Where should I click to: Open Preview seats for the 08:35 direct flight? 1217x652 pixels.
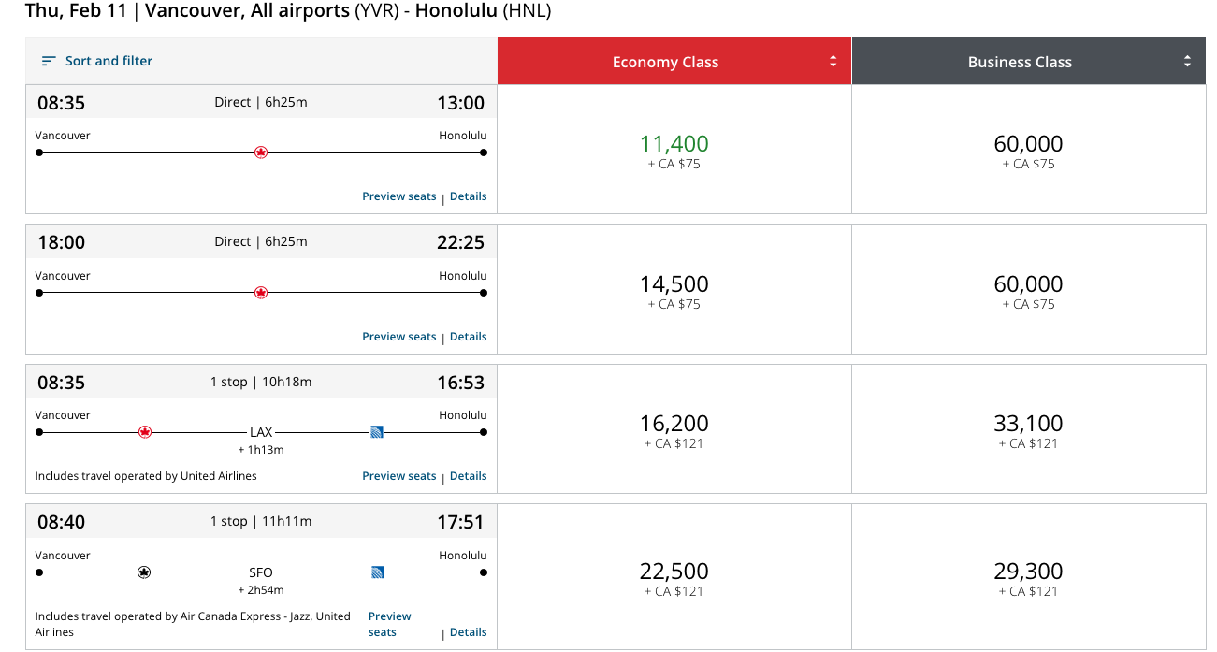pyautogui.click(x=399, y=196)
